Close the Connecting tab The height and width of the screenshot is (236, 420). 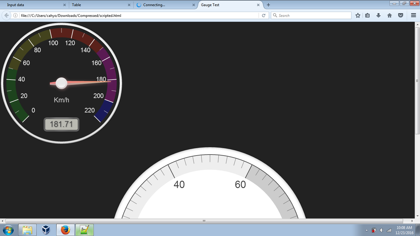tap(193, 5)
